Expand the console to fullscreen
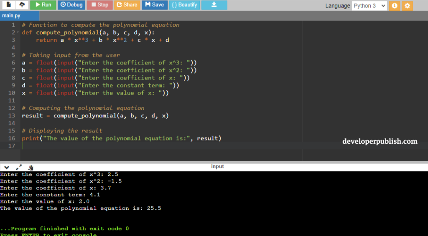 pos(18,167)
